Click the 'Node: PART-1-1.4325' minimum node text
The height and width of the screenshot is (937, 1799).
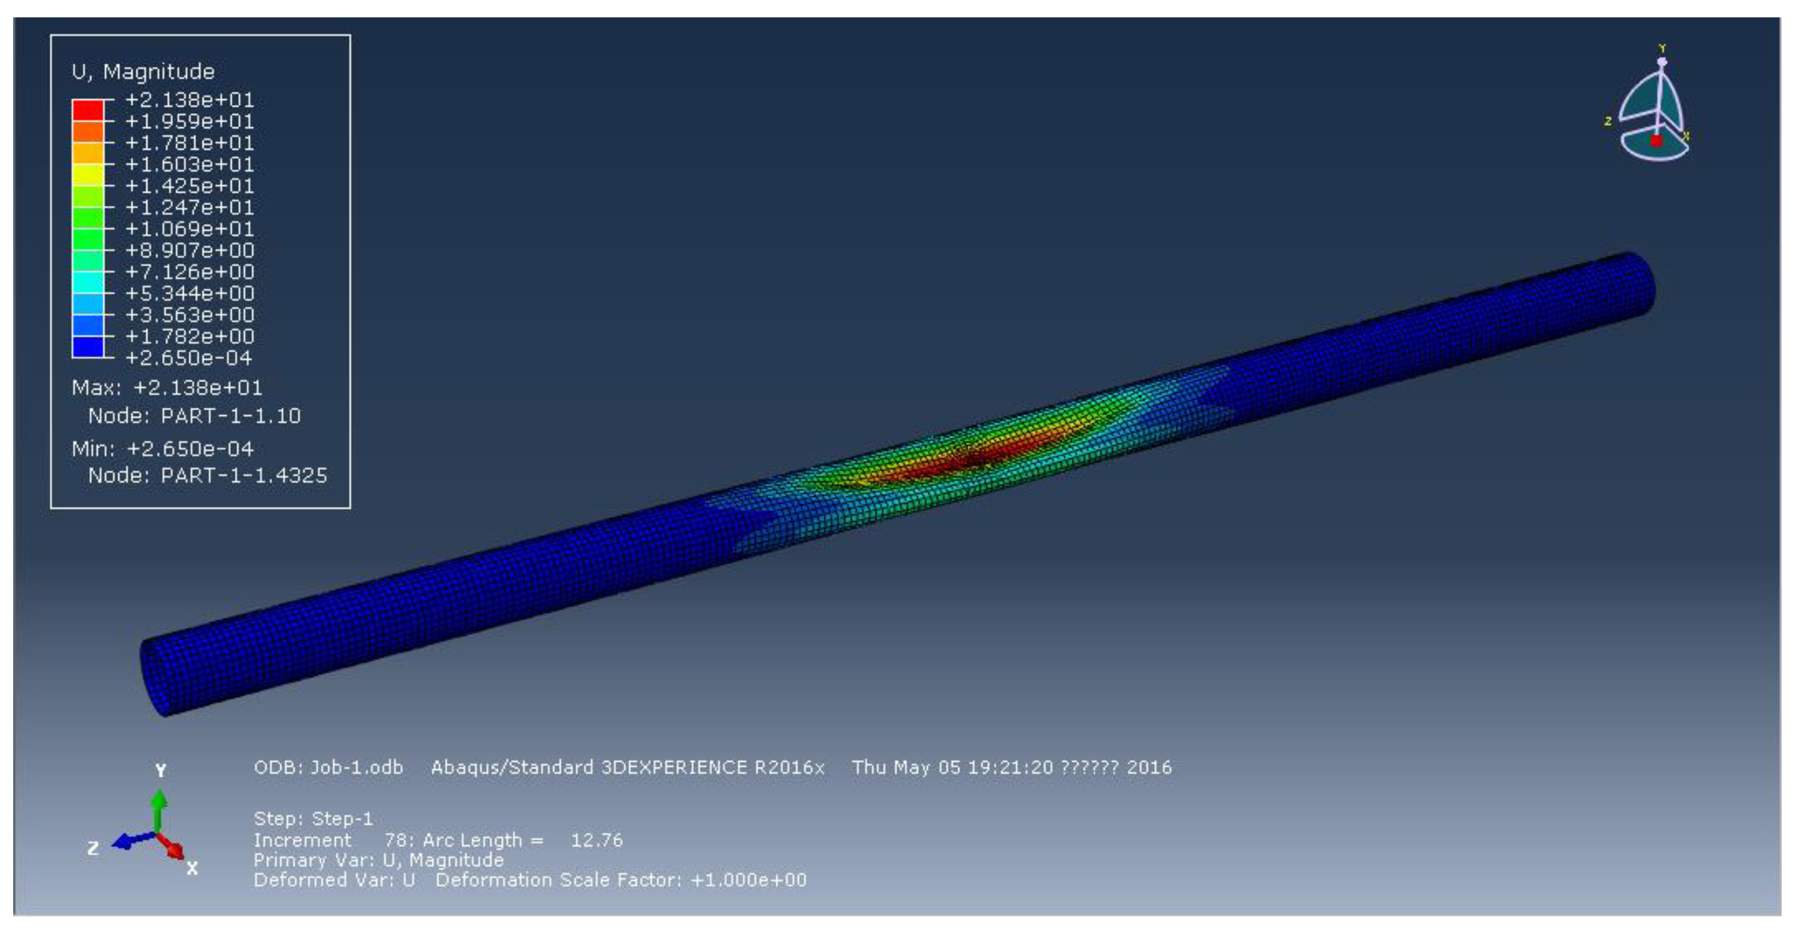[208, 476]
